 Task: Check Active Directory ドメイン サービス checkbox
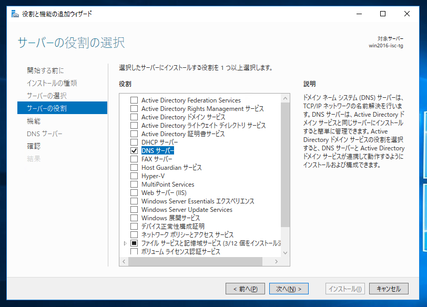134,117
